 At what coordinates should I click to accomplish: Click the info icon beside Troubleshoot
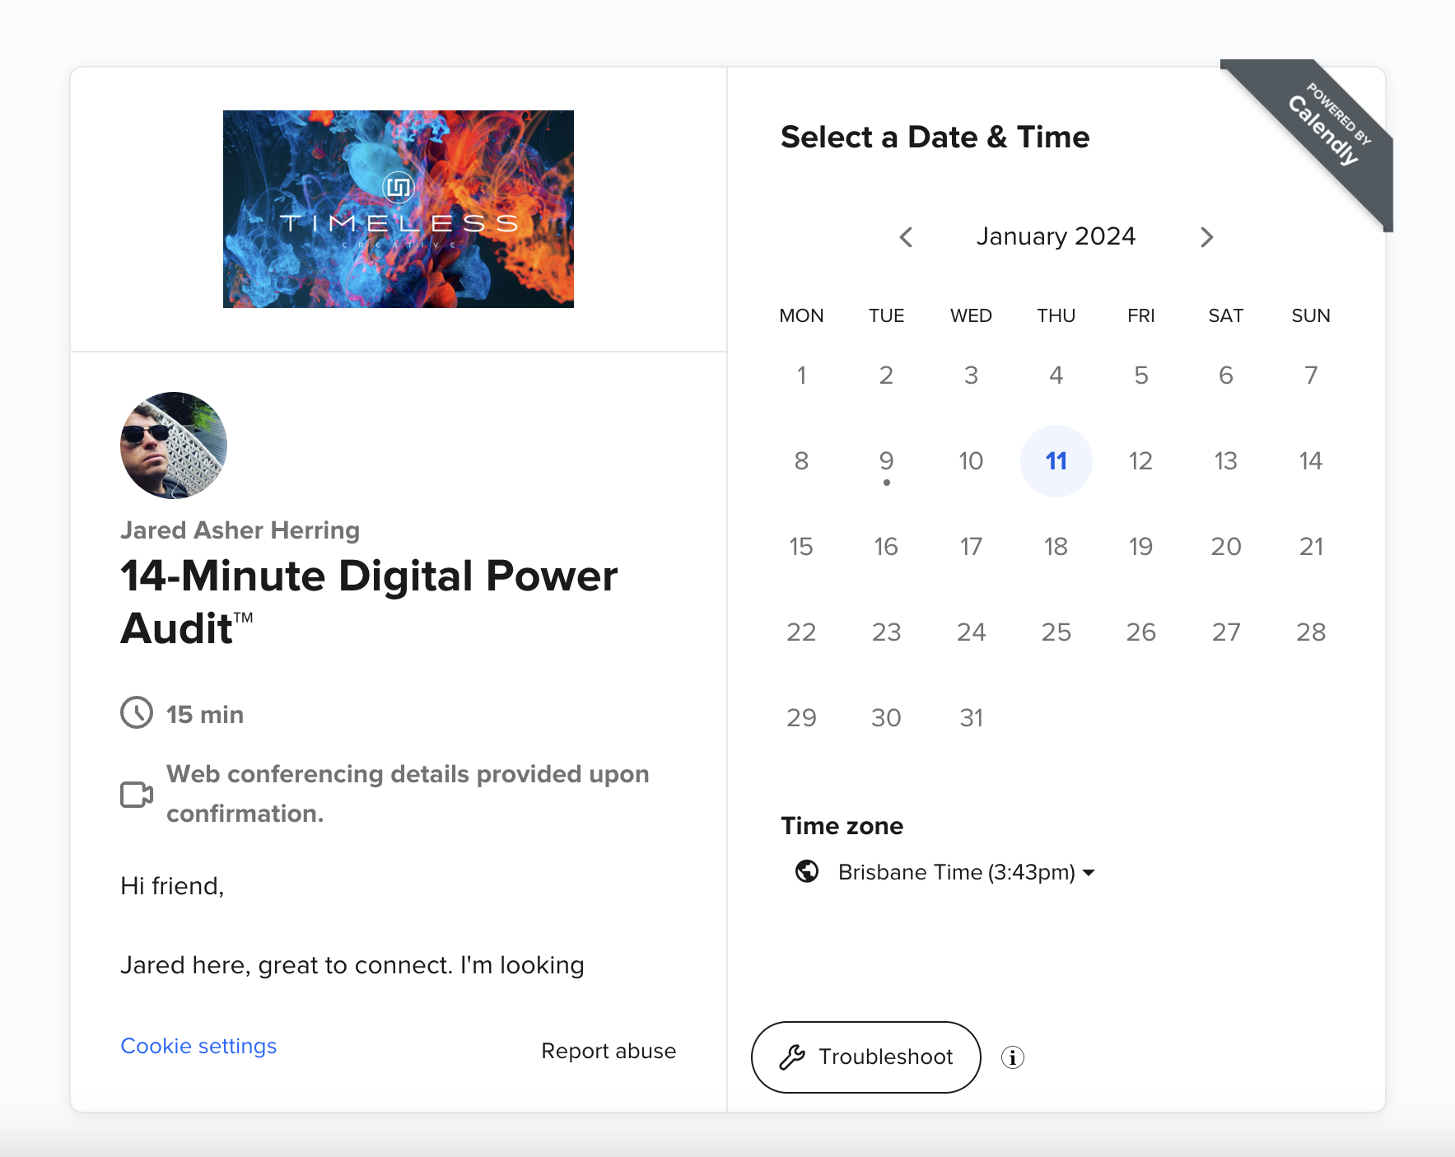(1013, 1057)
